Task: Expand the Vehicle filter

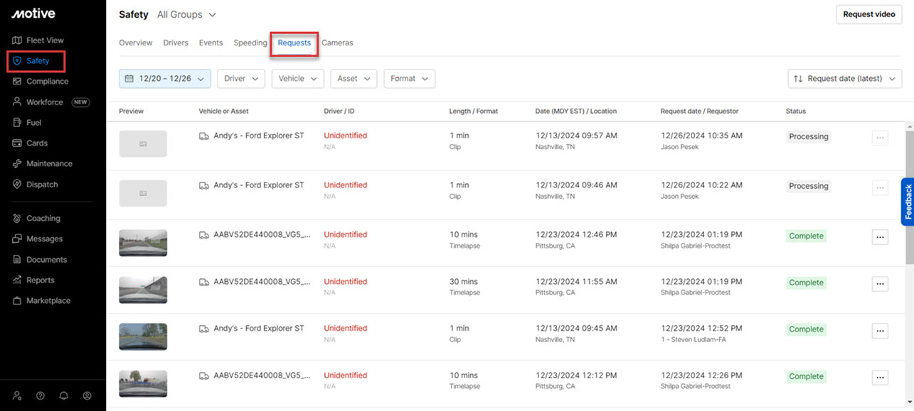Action: (x=297, y=79)
